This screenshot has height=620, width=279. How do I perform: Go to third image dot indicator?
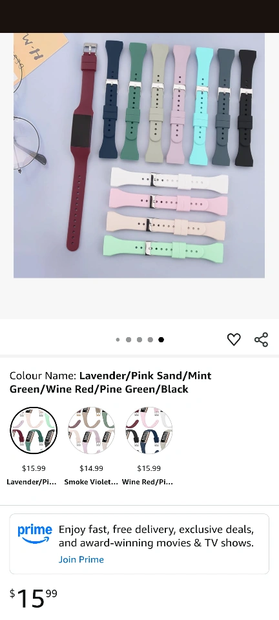[x=139, y=340]
